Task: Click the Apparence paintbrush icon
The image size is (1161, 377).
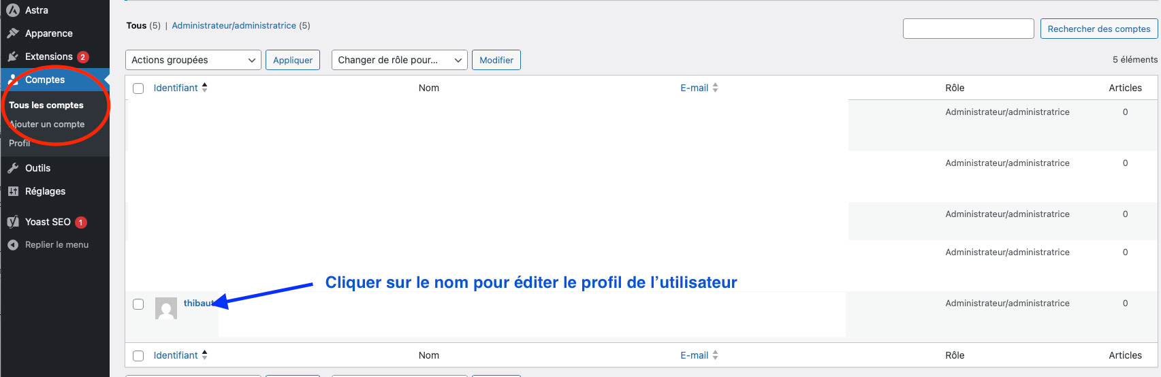Action: 12,33
